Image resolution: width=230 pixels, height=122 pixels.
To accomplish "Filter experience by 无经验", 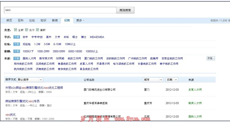I will coord(27,44).
